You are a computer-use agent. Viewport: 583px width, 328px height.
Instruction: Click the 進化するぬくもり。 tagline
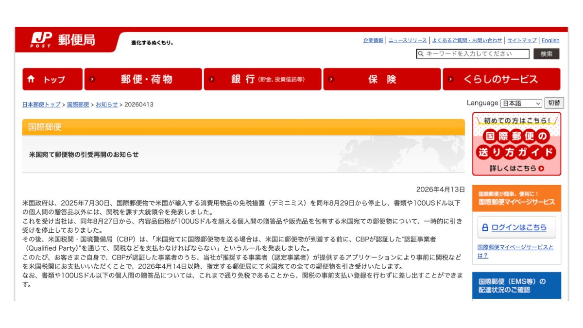(152, 43)
